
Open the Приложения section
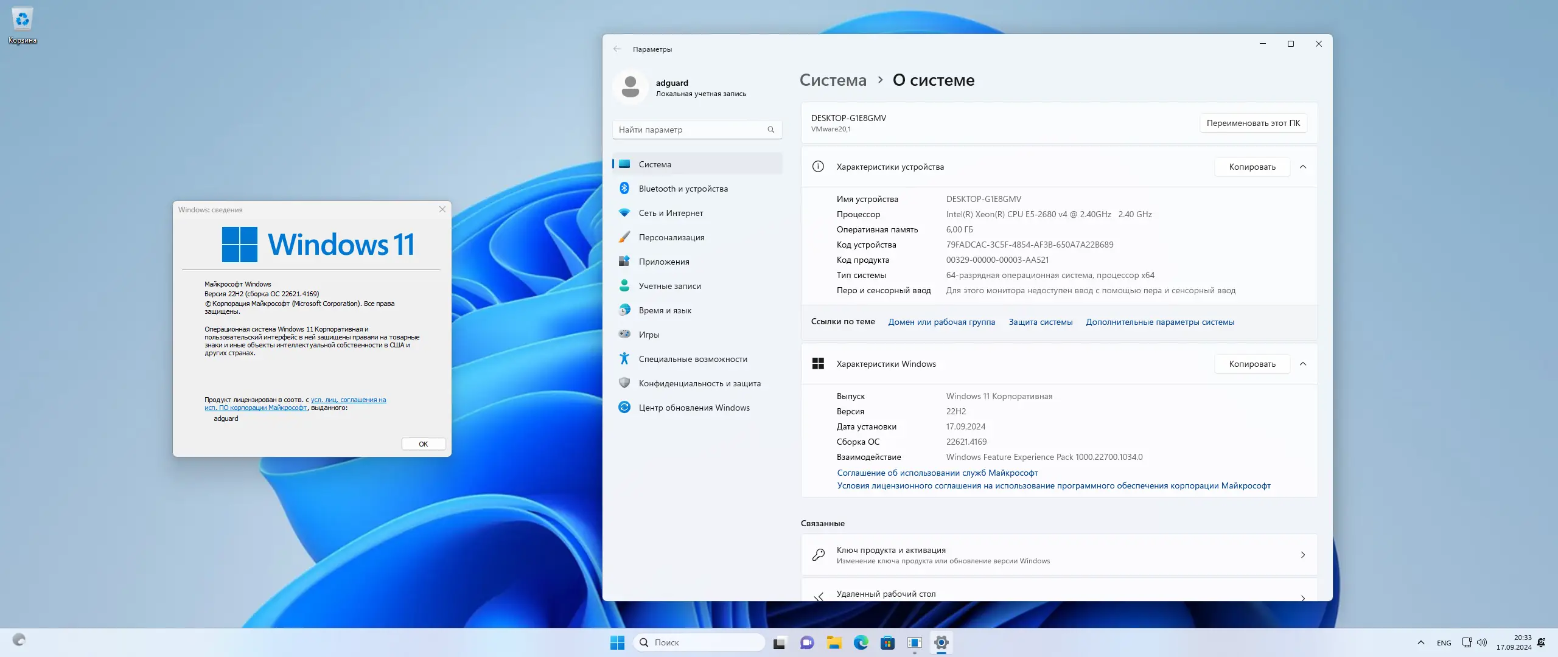tap(663, 261)
